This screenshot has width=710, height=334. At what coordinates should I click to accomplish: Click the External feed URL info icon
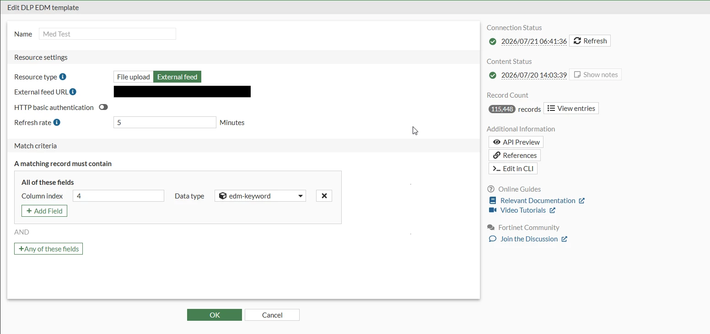(73, 92)
